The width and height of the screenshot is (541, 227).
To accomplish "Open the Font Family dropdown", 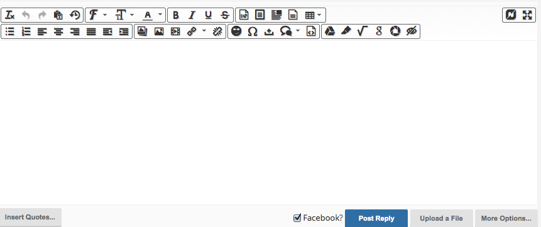I will point(97,15).
